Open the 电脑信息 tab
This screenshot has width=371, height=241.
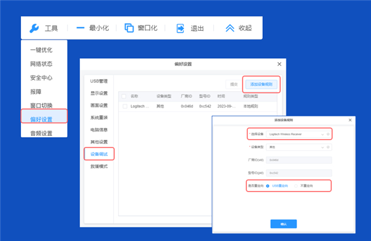(99, 130)
